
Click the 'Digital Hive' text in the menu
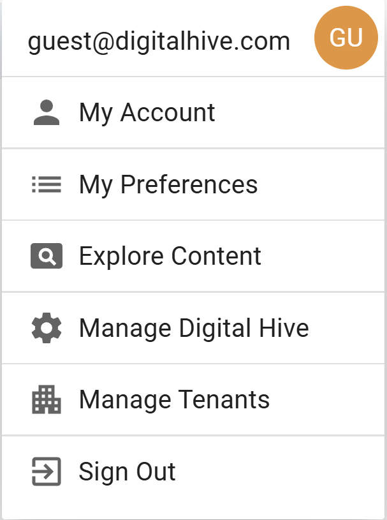click(x=244, y=329)
